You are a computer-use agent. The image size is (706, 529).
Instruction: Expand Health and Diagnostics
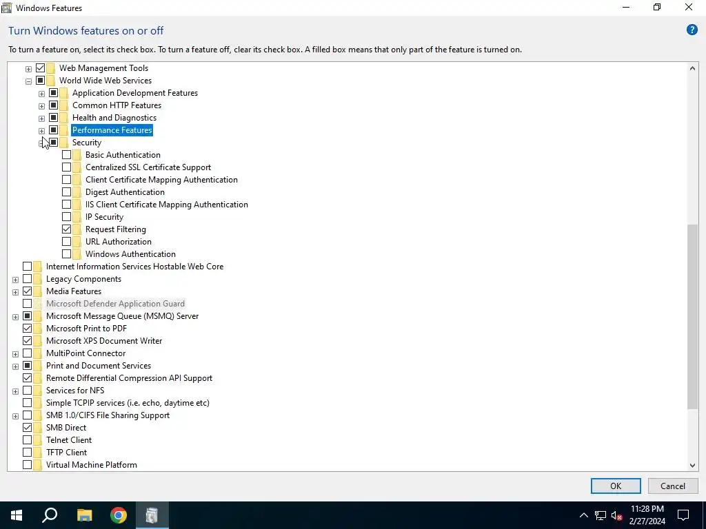tap(41, 118)
